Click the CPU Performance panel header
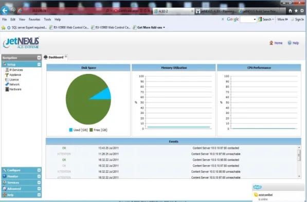 click(x=259, y=68)
